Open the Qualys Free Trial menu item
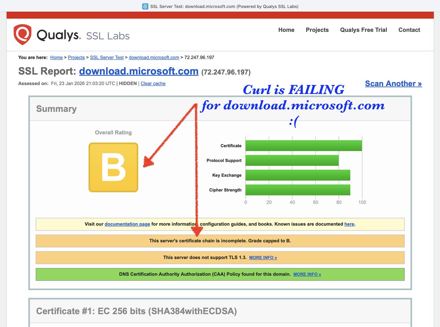 (363, 30)
